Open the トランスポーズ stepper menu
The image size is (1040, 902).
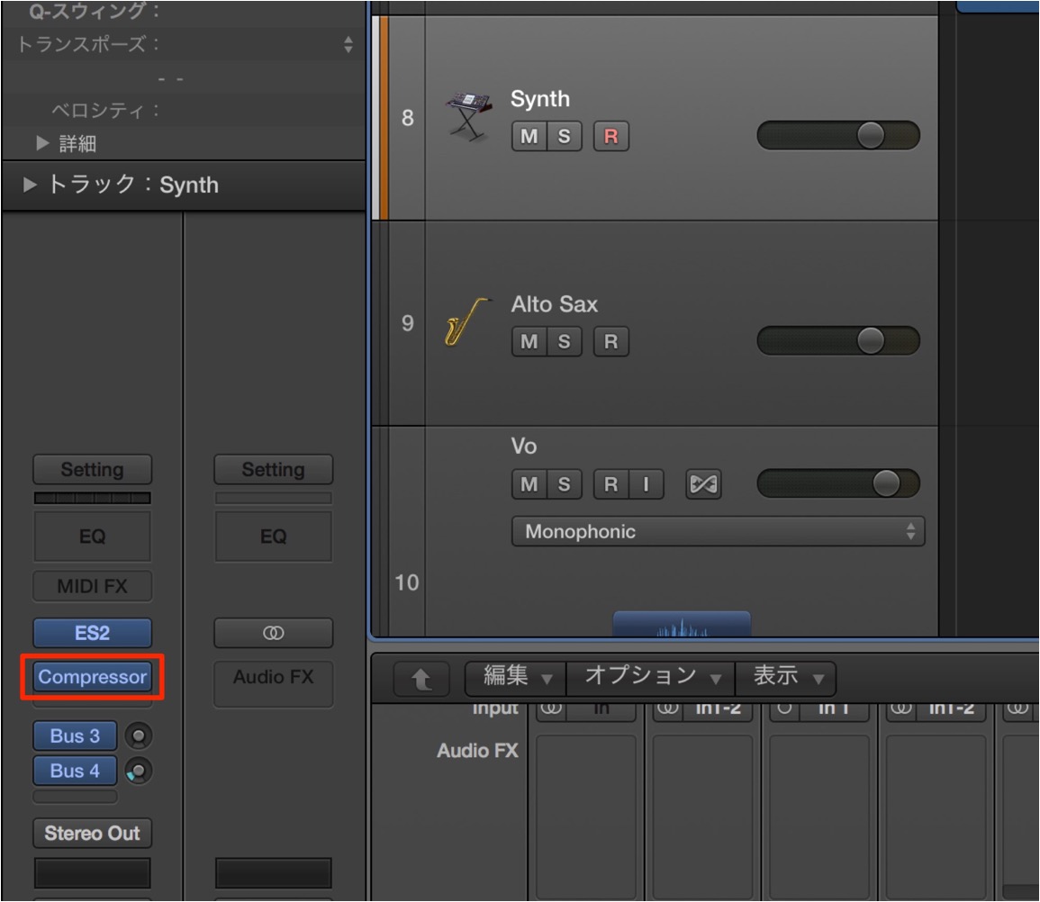[348, 44]
